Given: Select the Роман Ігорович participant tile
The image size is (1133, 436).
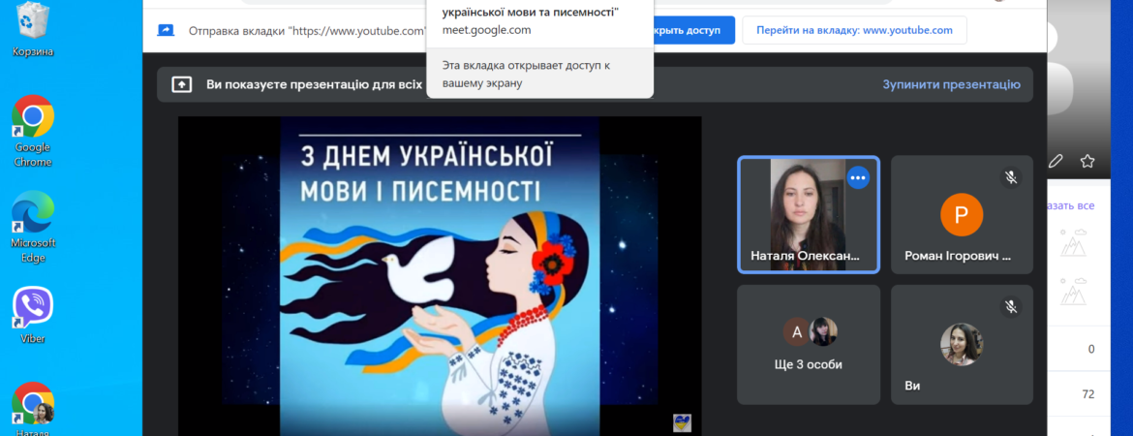Looking at the screenshot, I should coord(962,215).
